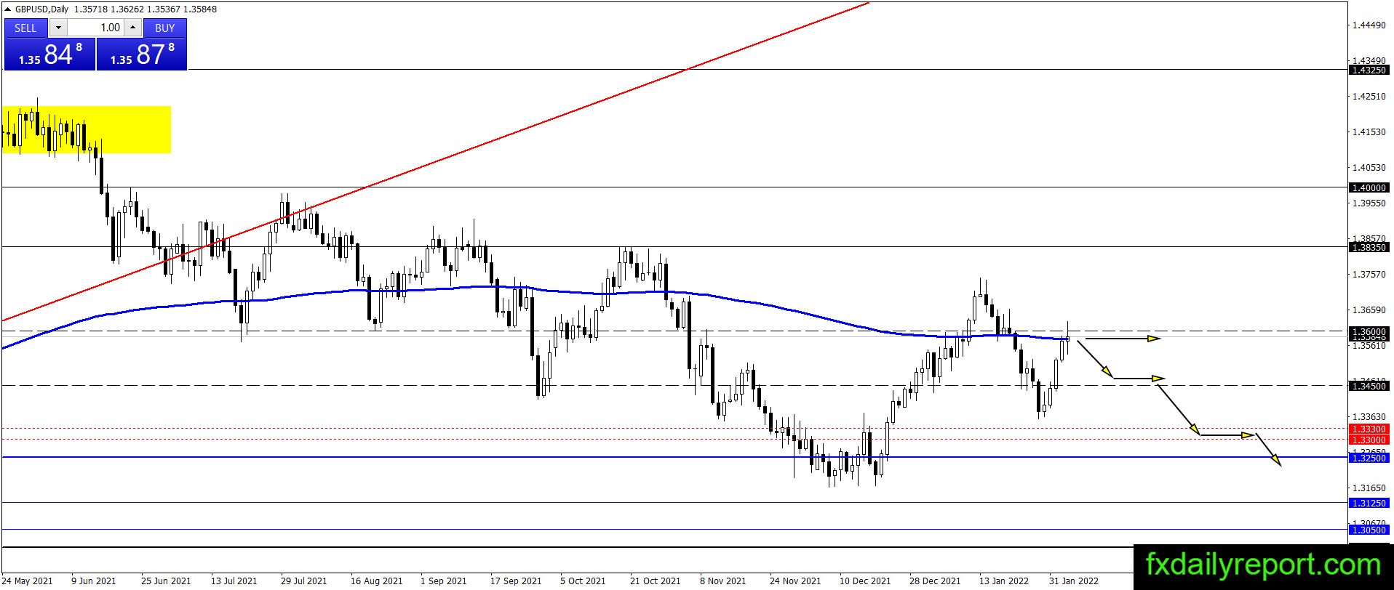Click the blue 1.32500 price label

(x=1369, y=458)
